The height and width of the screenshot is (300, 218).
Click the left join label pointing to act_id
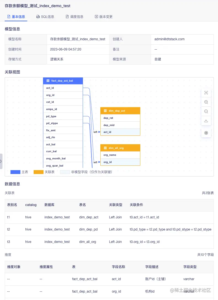coord(95,132)
